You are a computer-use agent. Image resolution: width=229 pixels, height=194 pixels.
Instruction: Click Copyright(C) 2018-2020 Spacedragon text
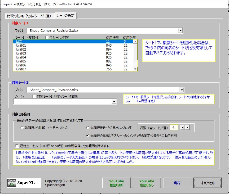pos(63,183)
